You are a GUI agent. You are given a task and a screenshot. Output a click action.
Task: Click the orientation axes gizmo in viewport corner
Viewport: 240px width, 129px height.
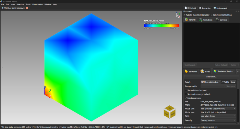click(178, 15)
